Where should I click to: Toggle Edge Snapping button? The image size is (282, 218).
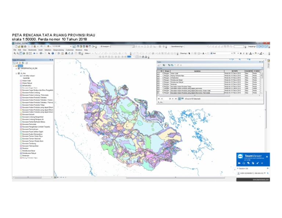tap(267, 46)
